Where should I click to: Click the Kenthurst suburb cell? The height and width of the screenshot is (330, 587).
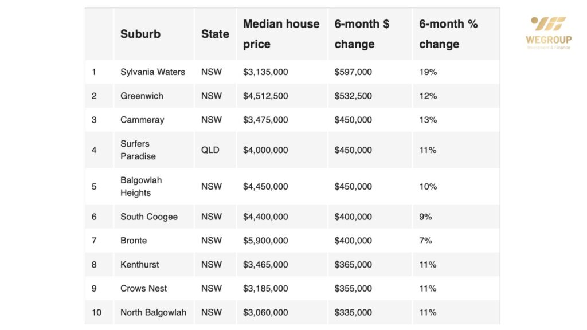pos(140,265)
